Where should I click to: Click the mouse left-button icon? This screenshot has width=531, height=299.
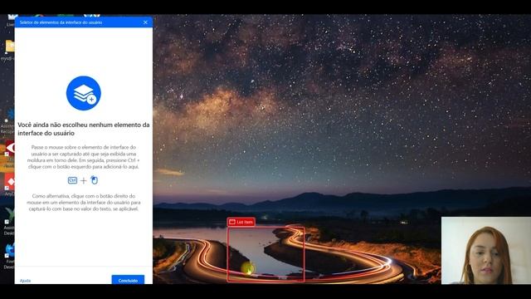94,180
